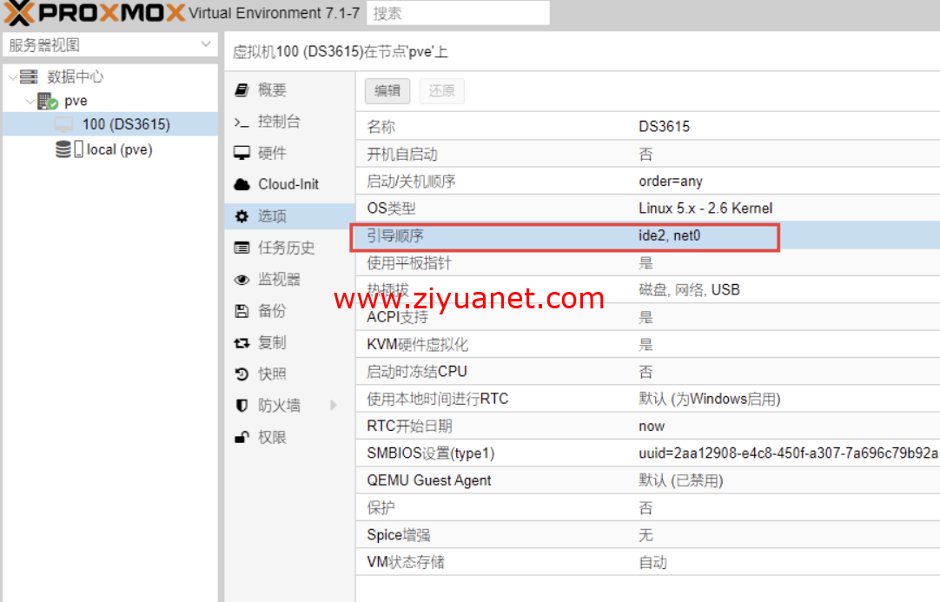The width and height of the screenshot is (940, 602).
Task: Select the 开机自启动 option row
Action: 648,154
